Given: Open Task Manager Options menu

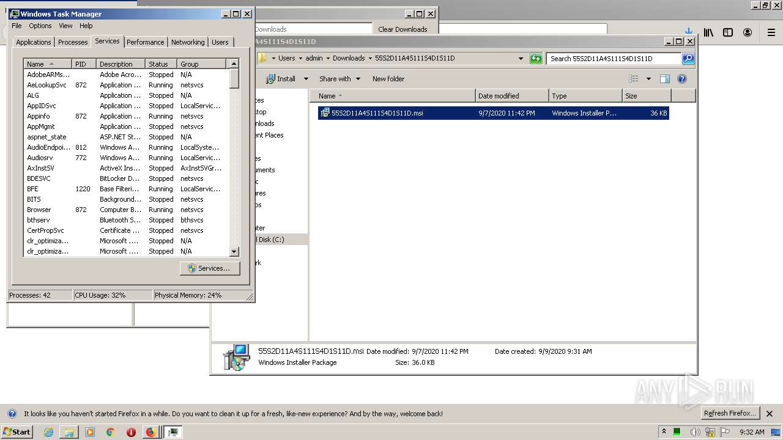Looking at the screenshot, I should [x=40, y=26].
